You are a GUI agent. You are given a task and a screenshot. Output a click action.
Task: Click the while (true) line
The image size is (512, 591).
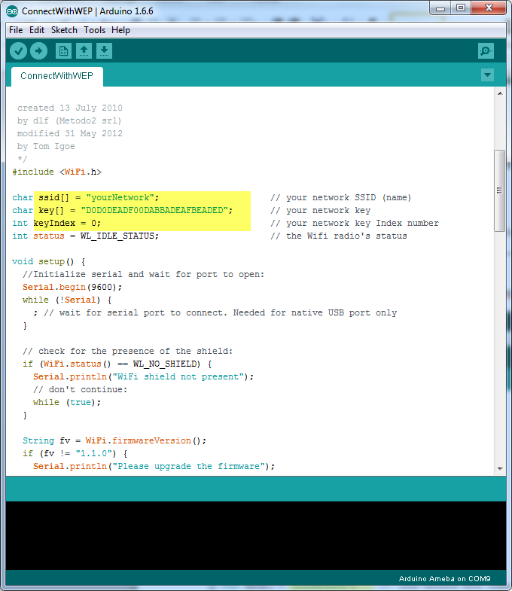coord(67,403)
